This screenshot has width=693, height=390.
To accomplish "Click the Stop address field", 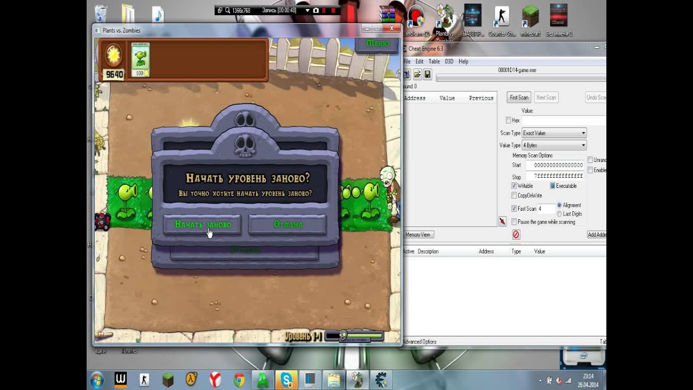I will 555,176.
